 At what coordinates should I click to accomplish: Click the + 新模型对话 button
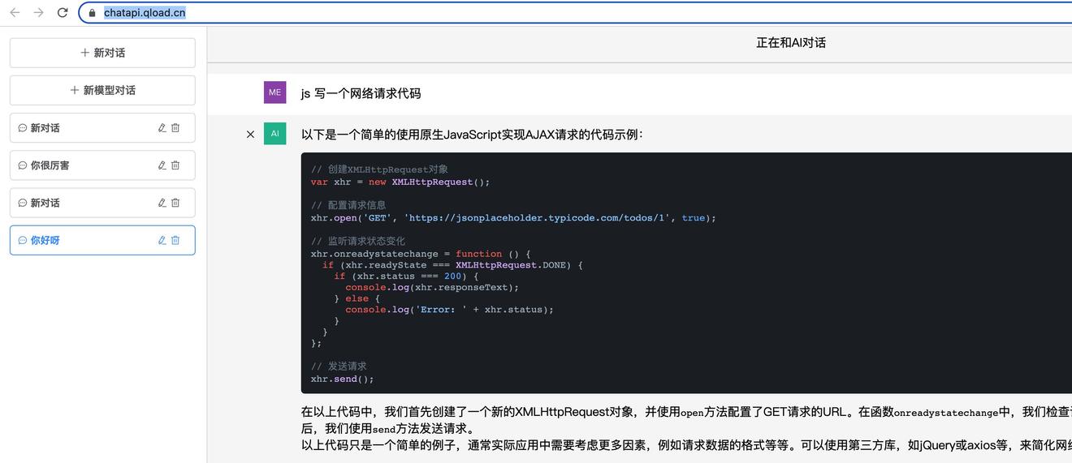click(102, 90)
